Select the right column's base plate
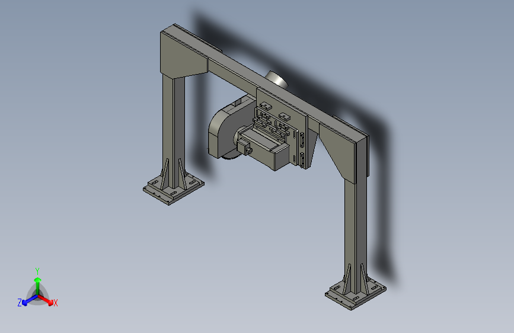This screenshot has height=333, width=514. (356, 295)
